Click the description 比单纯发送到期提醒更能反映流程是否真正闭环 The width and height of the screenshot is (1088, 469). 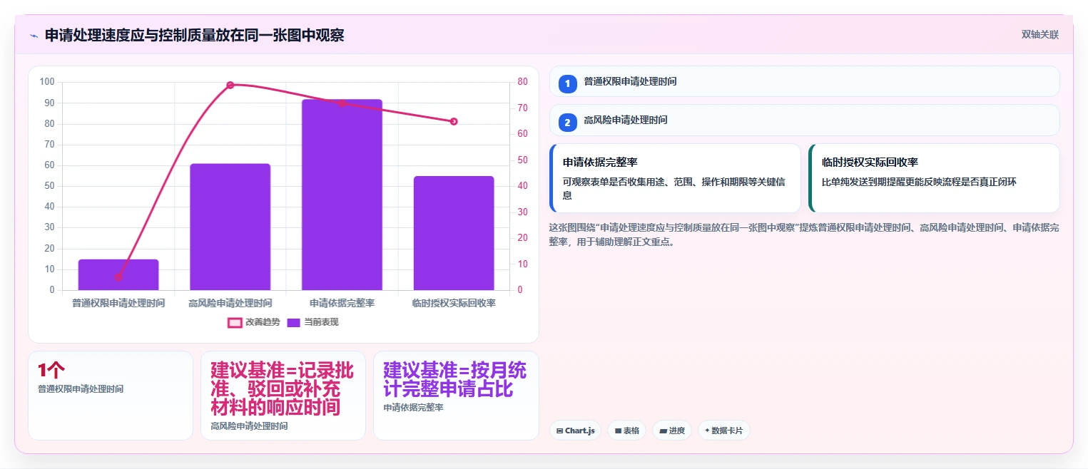coord(919,182)
